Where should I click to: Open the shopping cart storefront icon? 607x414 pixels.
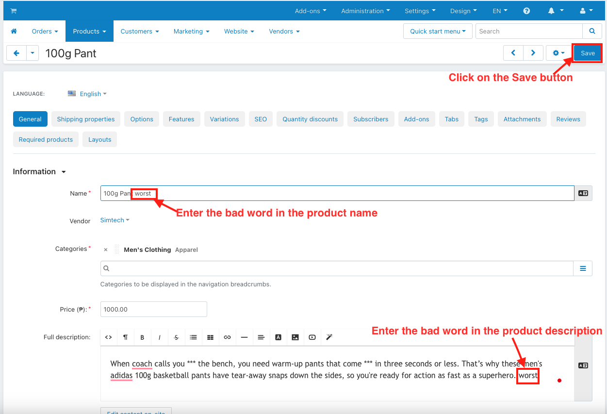tap(13, 11)
